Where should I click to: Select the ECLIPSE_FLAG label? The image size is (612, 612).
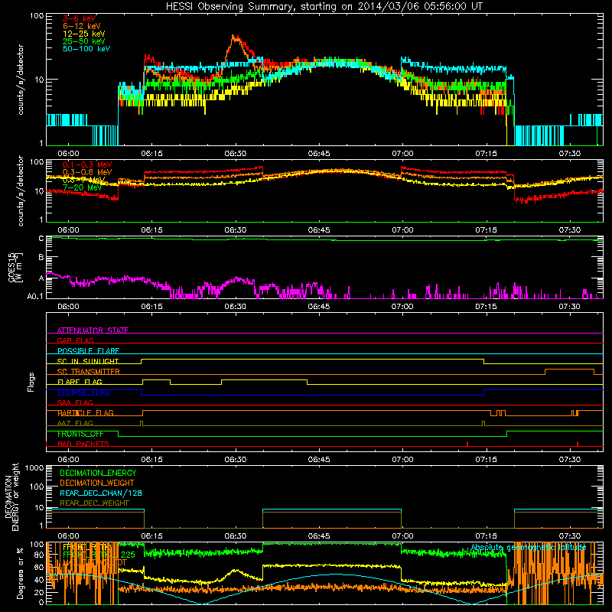(83, 392)
